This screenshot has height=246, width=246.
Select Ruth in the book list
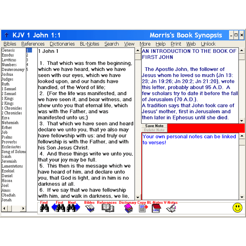point(6,84)
